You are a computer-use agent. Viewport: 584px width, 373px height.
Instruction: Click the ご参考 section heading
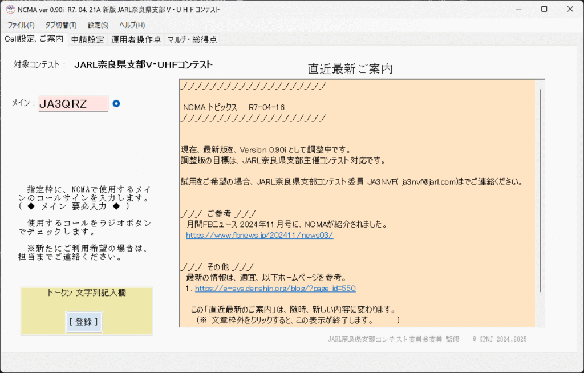click(218, 214)
